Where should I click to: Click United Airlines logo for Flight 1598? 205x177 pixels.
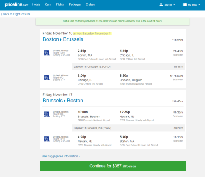tap(47, 53)
